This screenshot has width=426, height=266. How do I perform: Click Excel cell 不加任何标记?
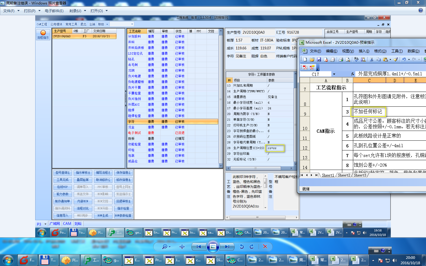369,112
